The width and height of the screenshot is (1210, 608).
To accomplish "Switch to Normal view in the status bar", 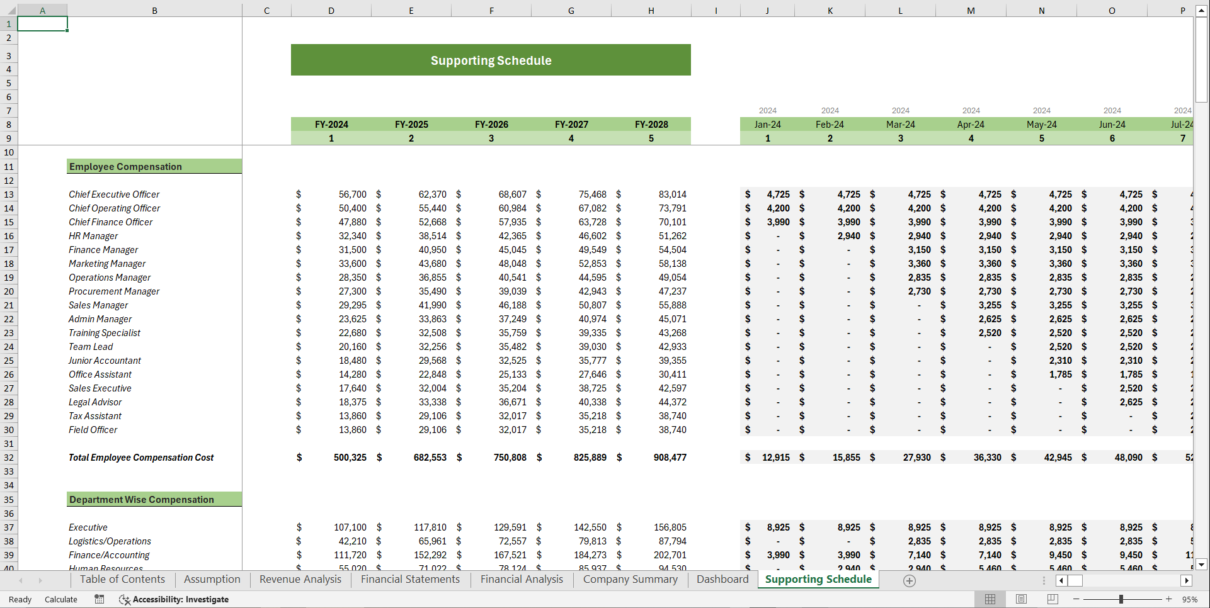I will (990, 599).
